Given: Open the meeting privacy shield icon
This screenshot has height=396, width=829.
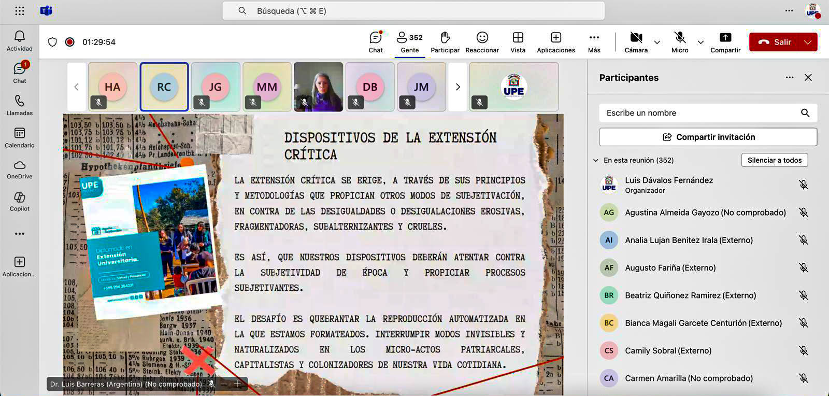Looking at the screenshot, I should coord(52,42).
